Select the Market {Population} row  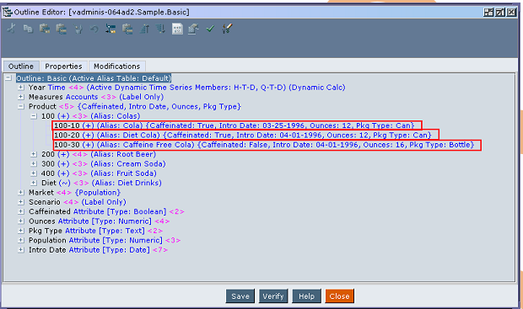click(74, 193)
